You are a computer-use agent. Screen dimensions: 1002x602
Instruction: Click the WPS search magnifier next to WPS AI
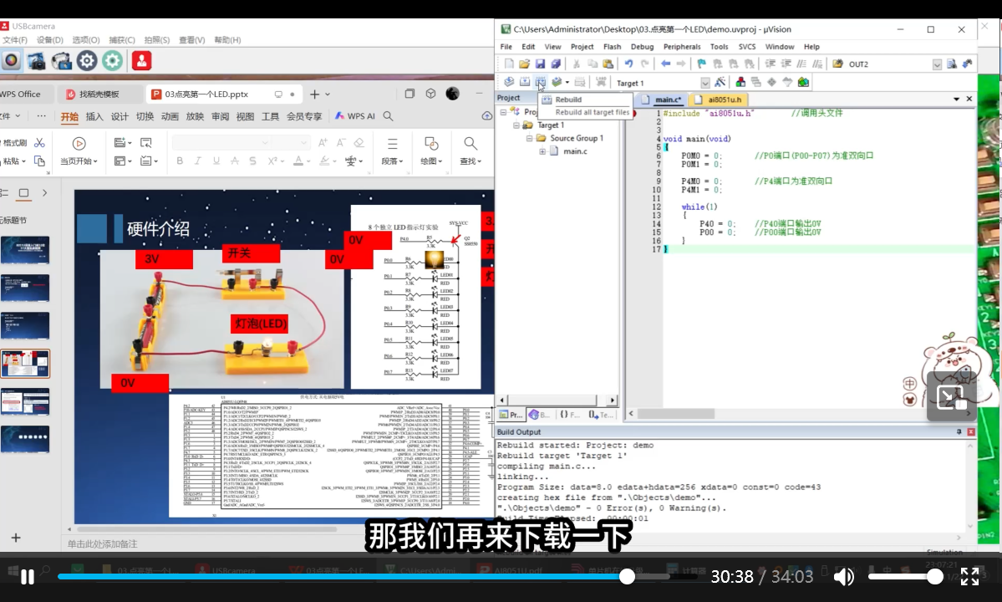pos(388,116)
